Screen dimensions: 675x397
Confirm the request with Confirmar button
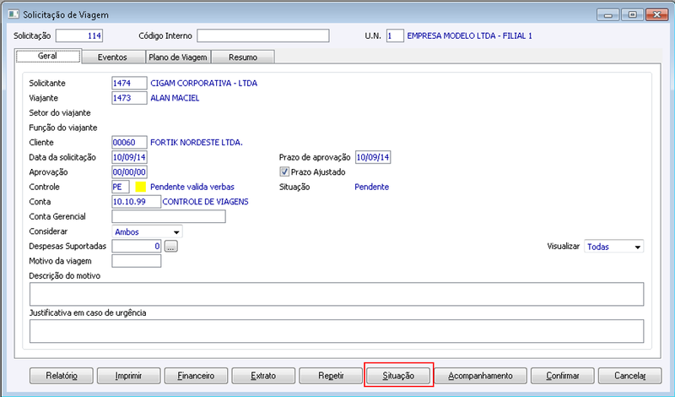563,376
